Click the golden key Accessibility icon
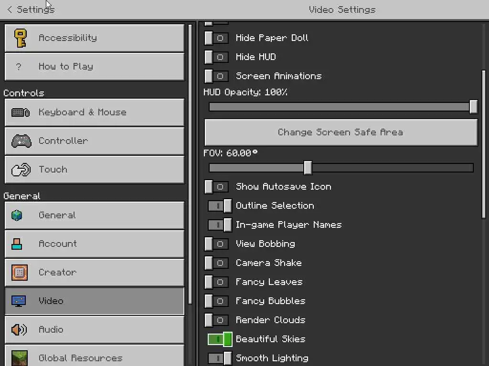Screen dimensions: 489x366 point(21,38)
